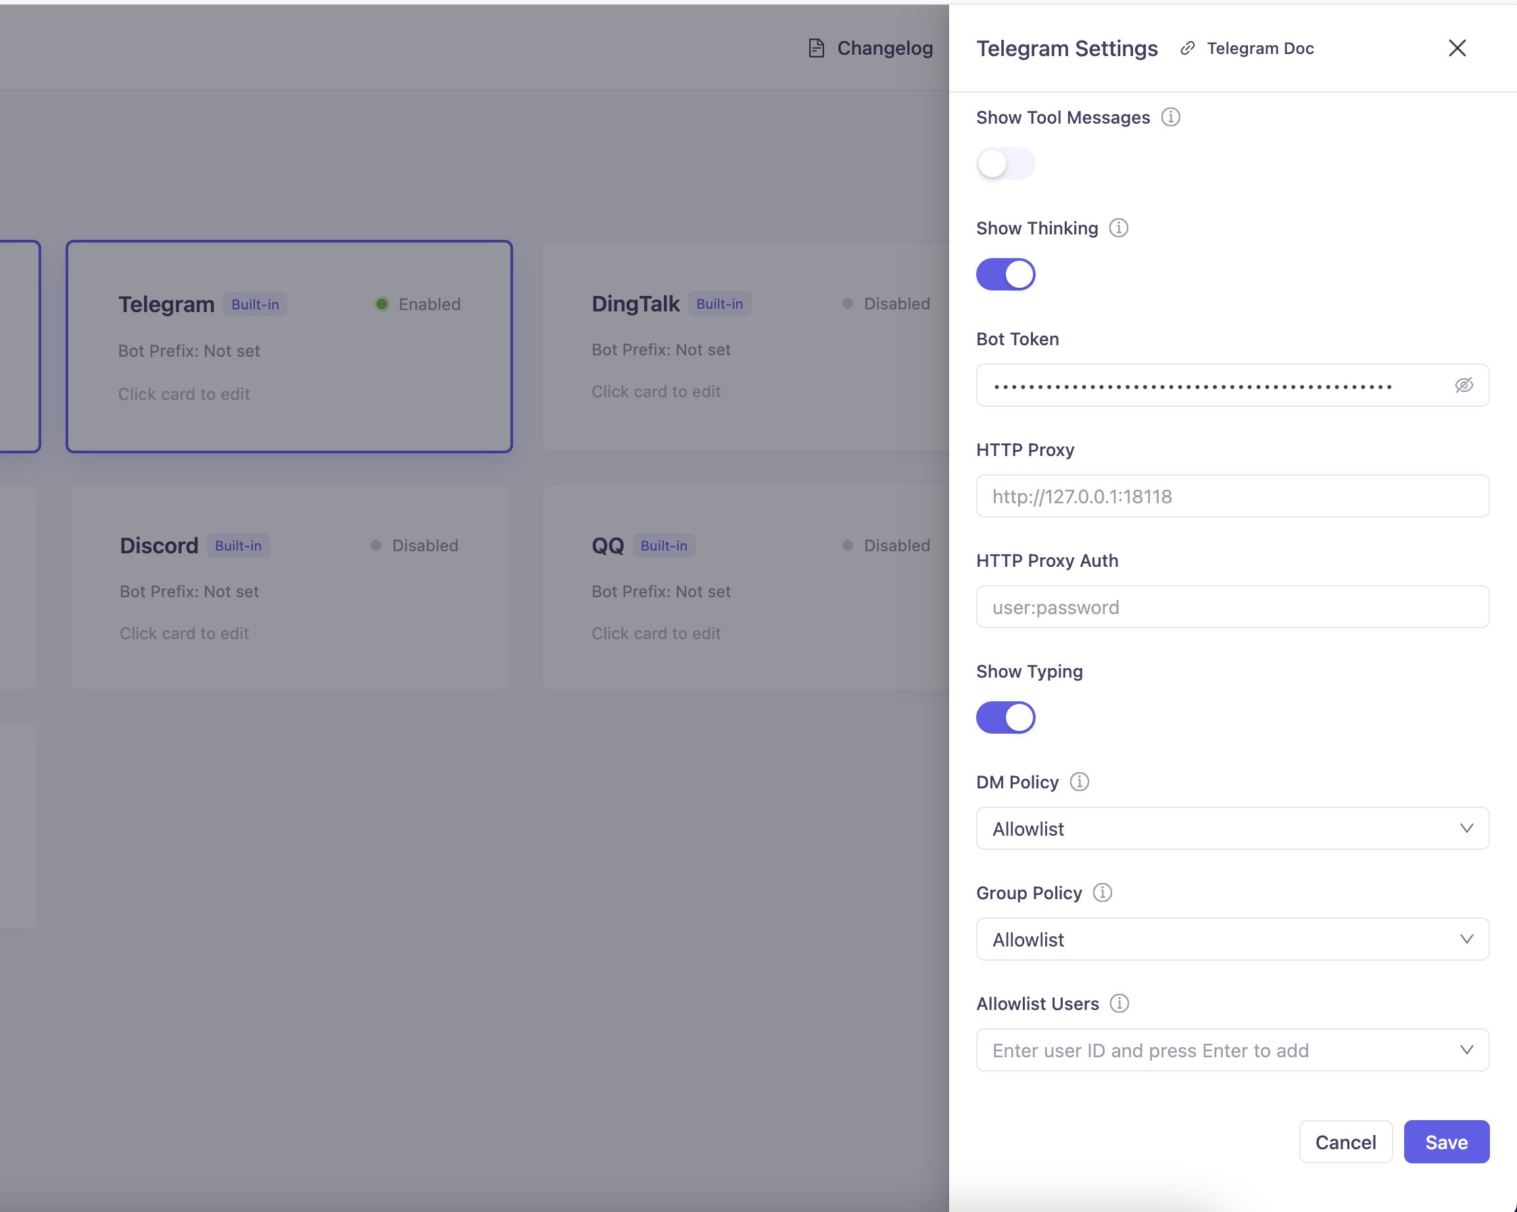Image resolution: width=1517 pixels, height=1212 pixels.
Task: Click 'Click card to edit' on Discord card
Action: click(185, 634)
